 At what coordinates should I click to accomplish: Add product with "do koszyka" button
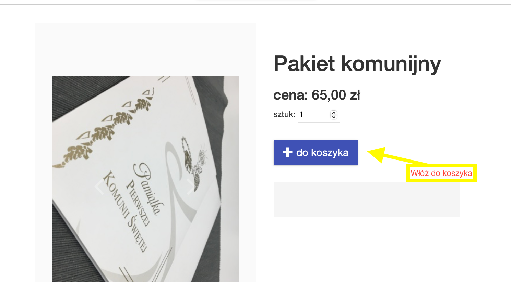point(316,152)
